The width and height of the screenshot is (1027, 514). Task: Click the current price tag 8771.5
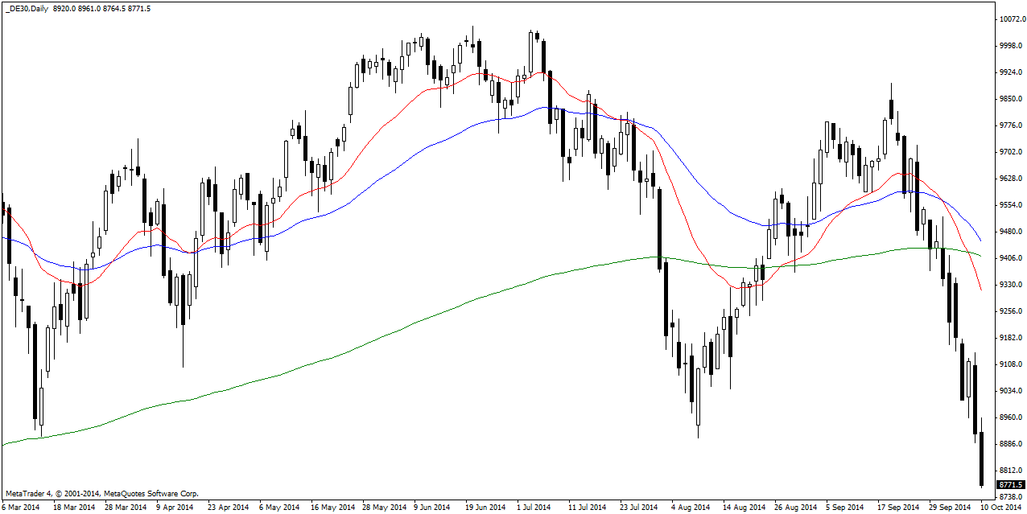click(1010, 484)
